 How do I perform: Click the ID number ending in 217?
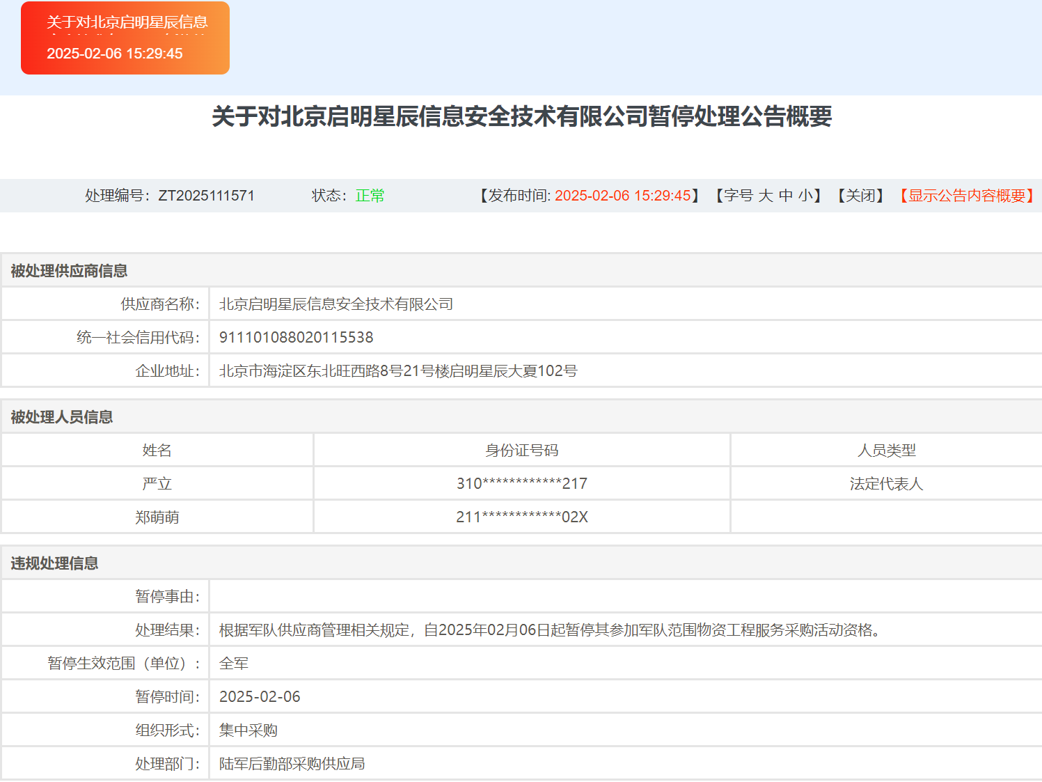(521, 484)
